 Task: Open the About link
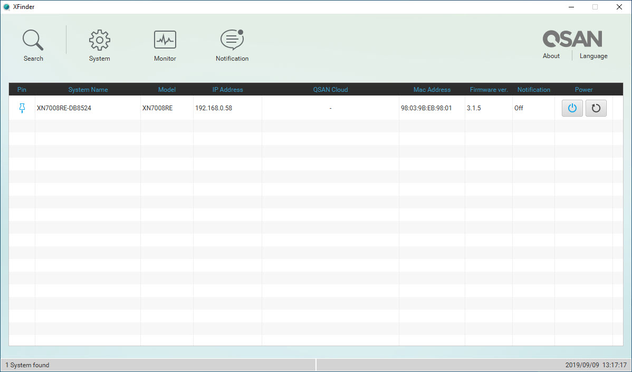(x=551, y=56)
